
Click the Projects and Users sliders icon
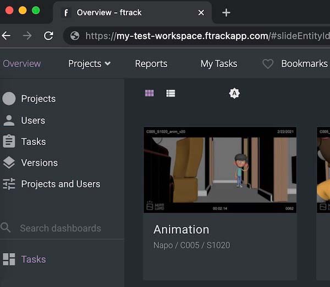pyautogui.click(x=9, y=184)
